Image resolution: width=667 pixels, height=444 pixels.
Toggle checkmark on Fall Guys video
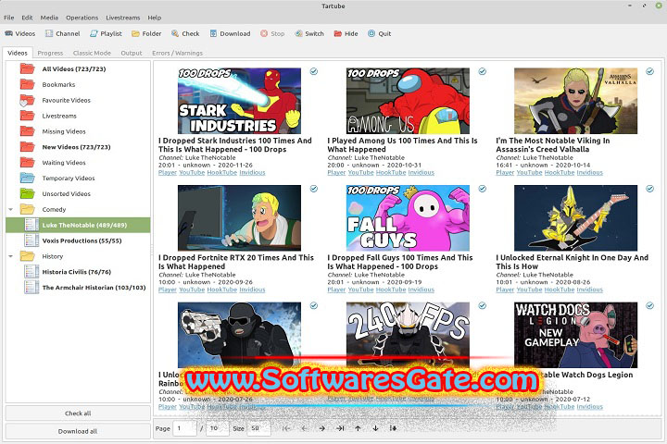coord(483,189)
